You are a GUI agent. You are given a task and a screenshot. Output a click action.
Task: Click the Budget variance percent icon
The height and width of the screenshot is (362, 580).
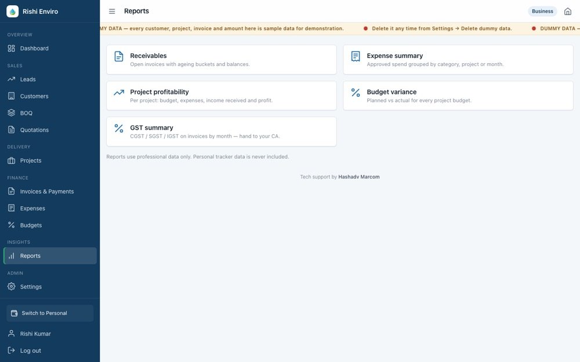[356, 93]
